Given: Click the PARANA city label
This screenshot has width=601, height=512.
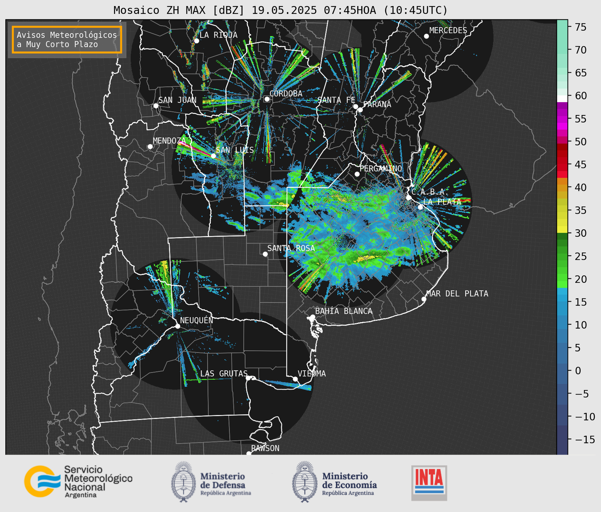Looking at the screenshot, I should pyautogui.click(x=377, y=104).
